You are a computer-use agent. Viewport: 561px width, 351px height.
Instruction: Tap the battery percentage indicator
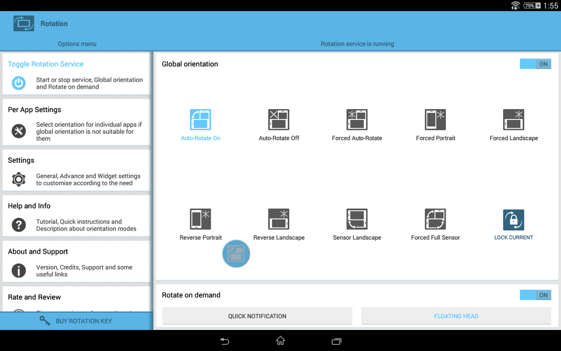tap(532, 5)
